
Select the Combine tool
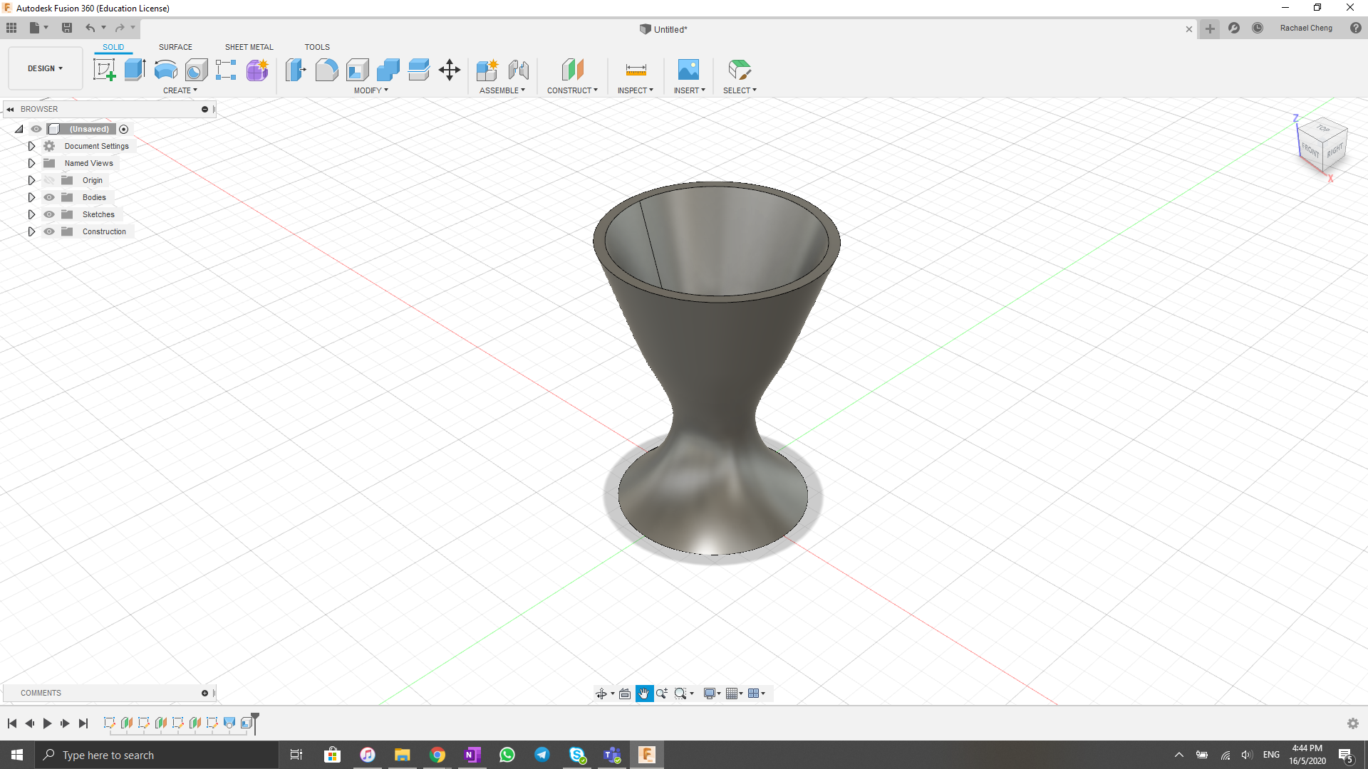point(388,70)
